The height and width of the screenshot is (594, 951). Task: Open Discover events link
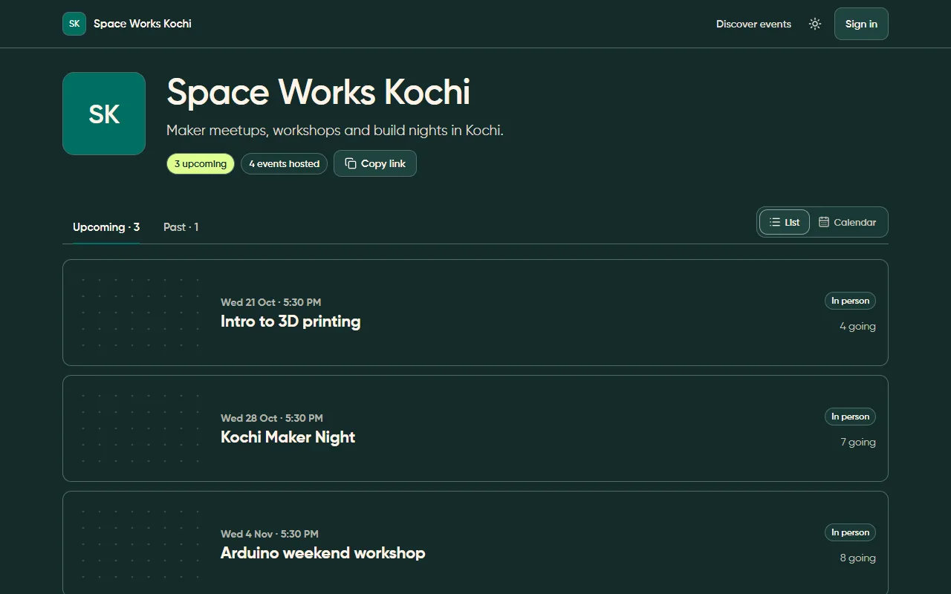[x=753, y=24]
